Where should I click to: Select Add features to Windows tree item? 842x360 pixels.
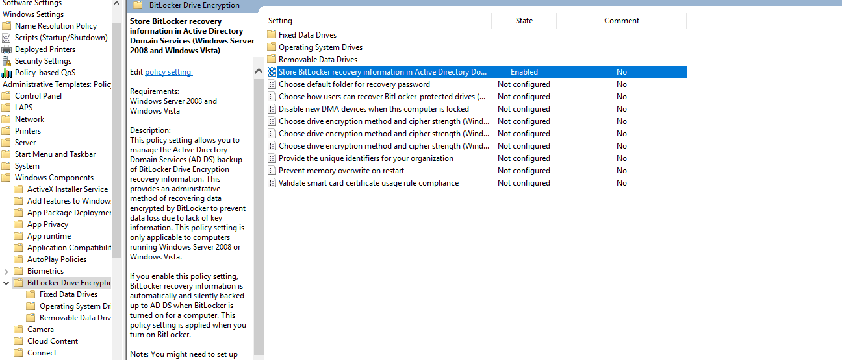point(69,201)
